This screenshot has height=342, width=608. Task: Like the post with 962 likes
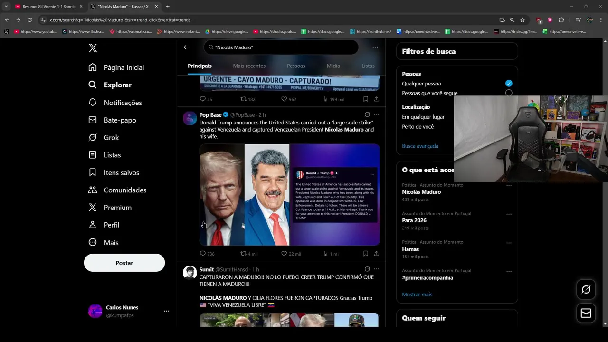[x=288, y=99]
